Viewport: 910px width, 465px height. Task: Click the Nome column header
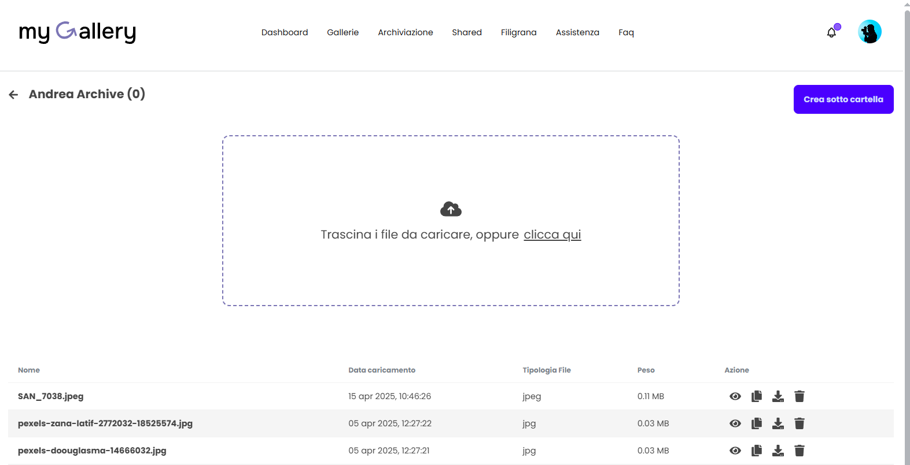click(29, 370)
